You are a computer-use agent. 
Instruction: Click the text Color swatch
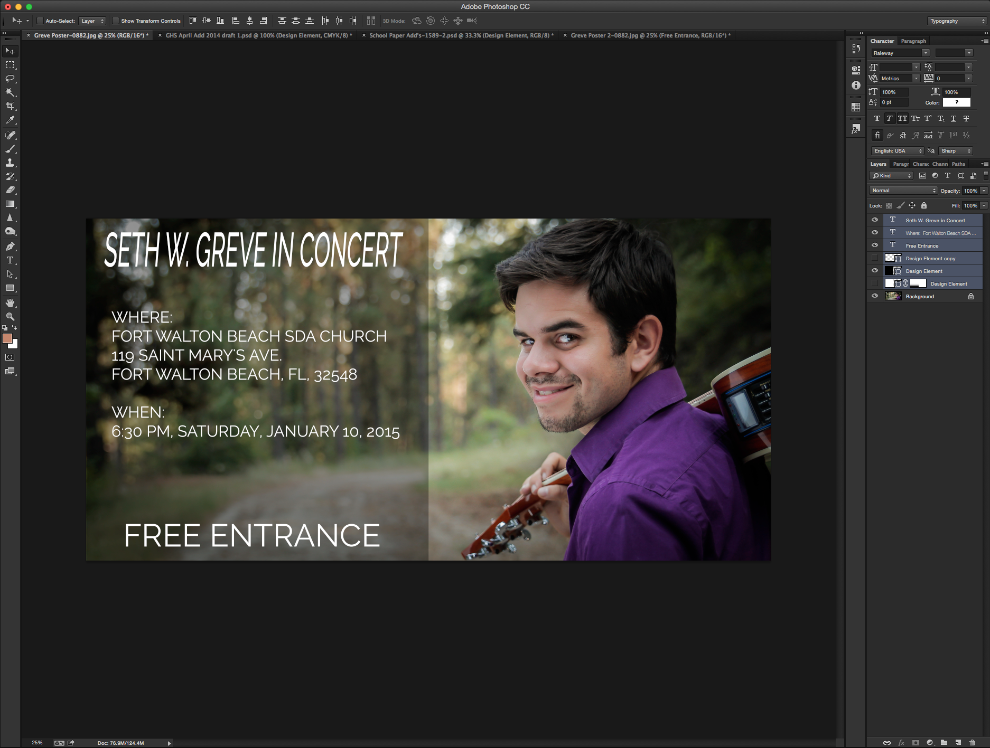(x=956, y=102)
